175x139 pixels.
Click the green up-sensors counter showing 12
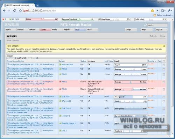pyautogui.click(x=12, y=19)
